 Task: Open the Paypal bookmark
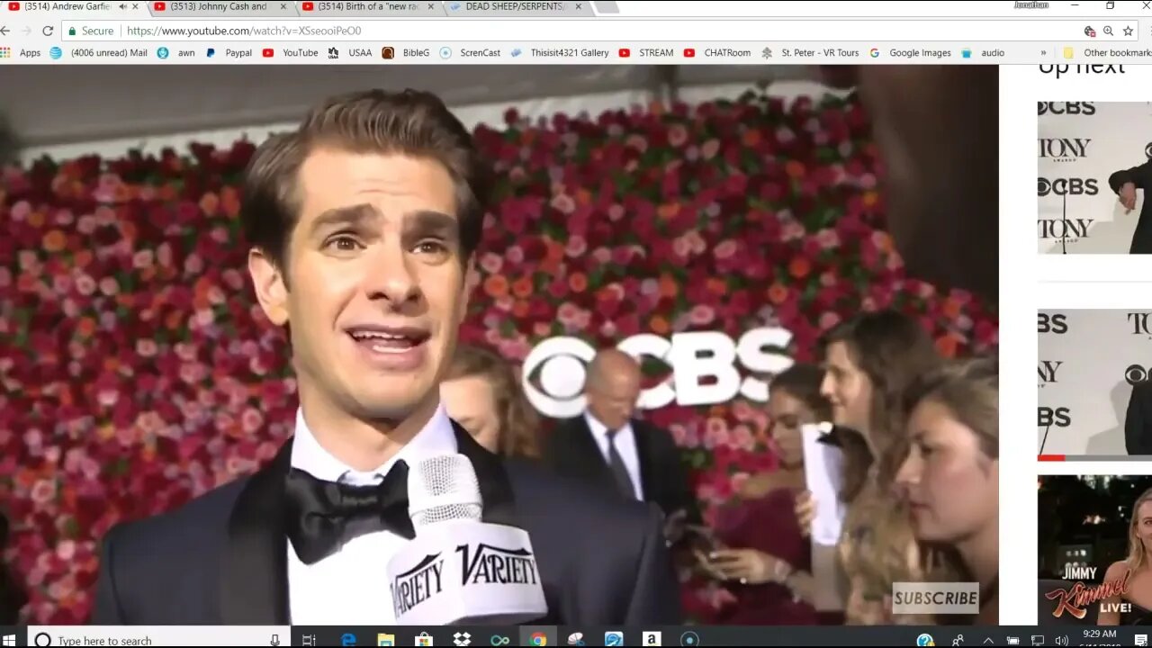[229, 53]
